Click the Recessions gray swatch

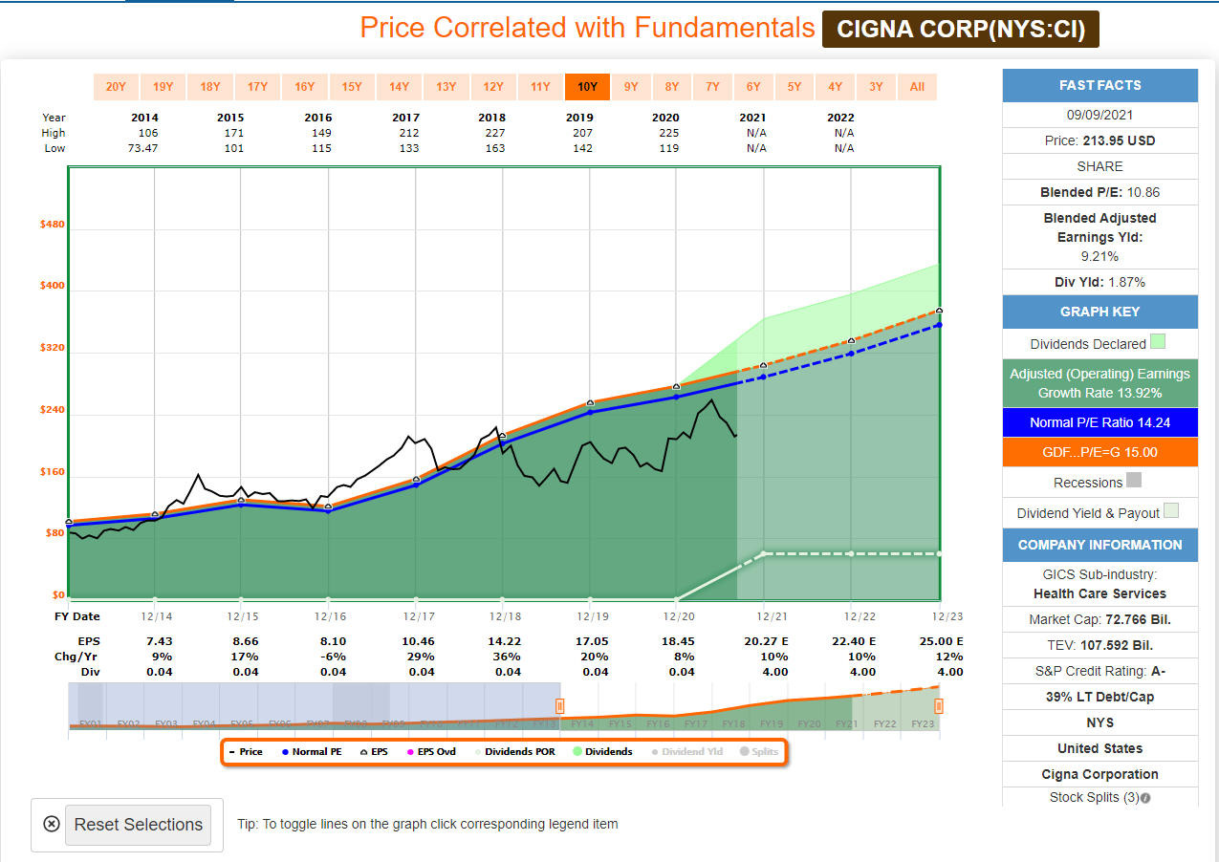[x=1134, y=480]
